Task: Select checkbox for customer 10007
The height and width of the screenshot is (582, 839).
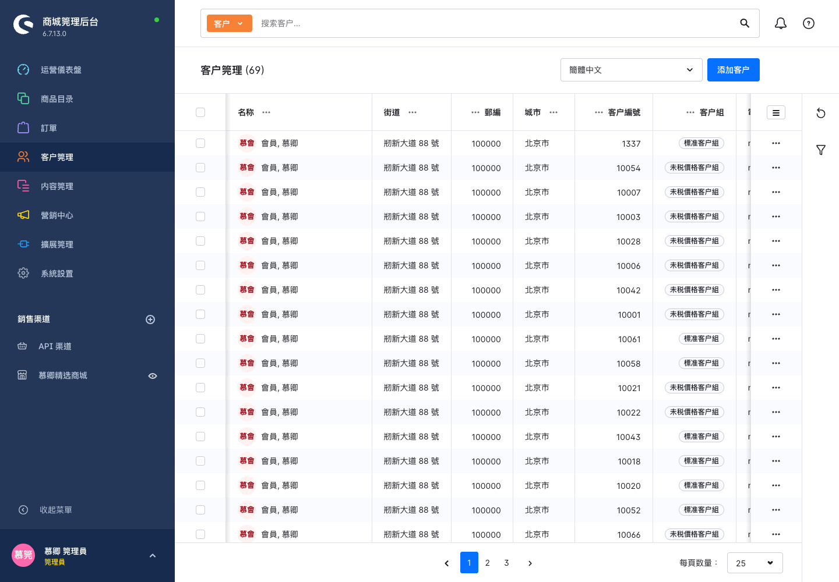Action: (200, 192)
